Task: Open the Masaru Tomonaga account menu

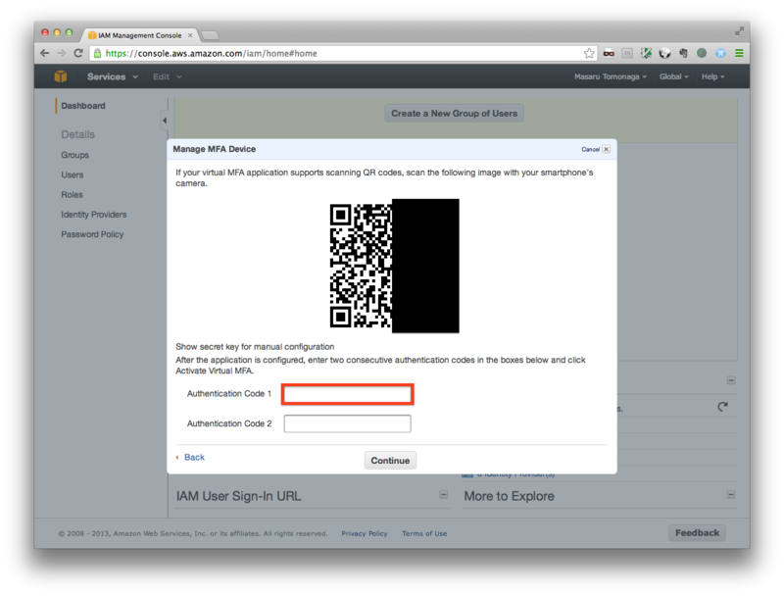Action: point(610,76)
